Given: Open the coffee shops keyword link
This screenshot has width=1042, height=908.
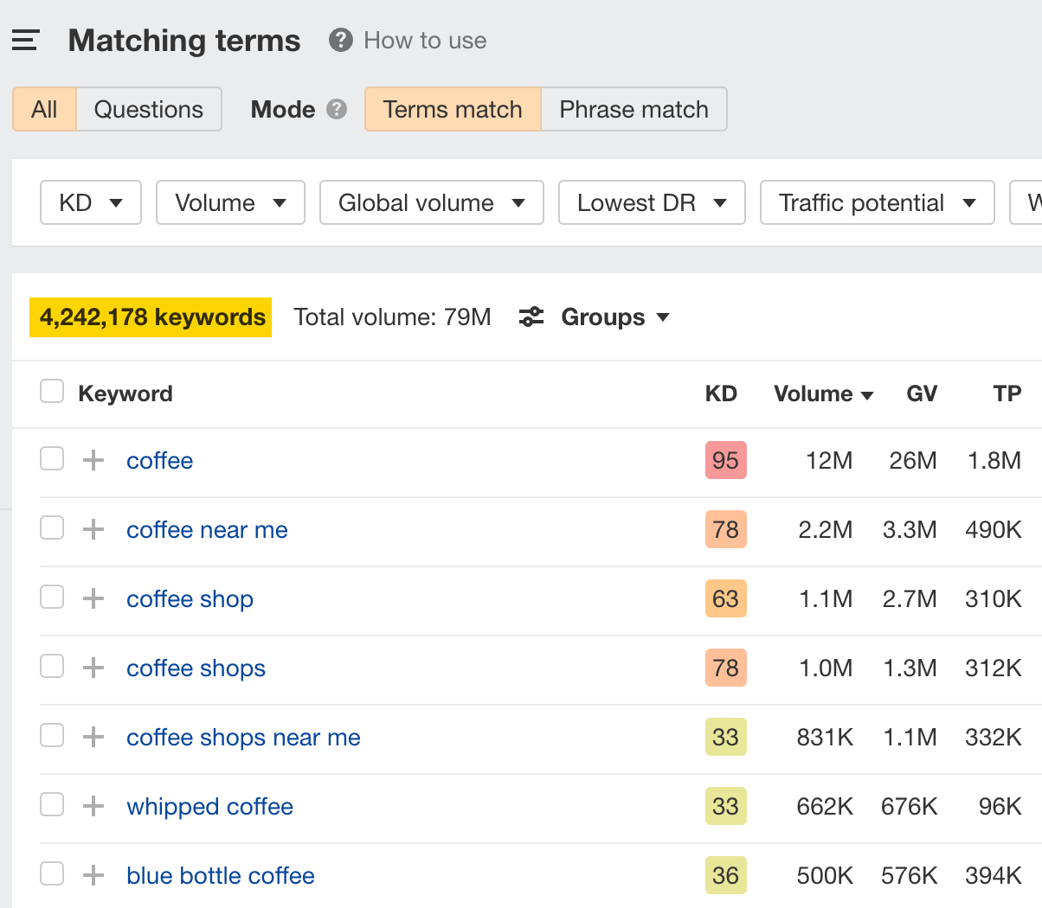Looking at the screenshot, I should 196,668.
